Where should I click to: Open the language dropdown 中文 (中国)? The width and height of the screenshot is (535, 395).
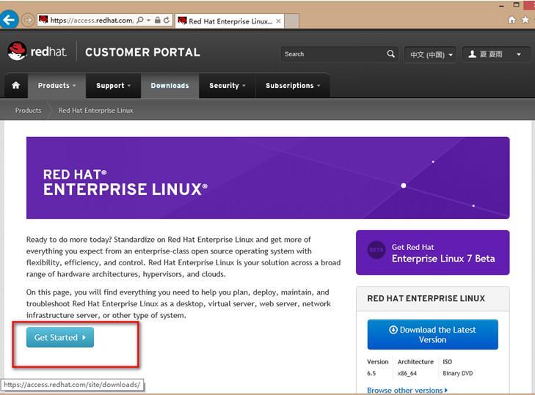click(x=431, y=54)
